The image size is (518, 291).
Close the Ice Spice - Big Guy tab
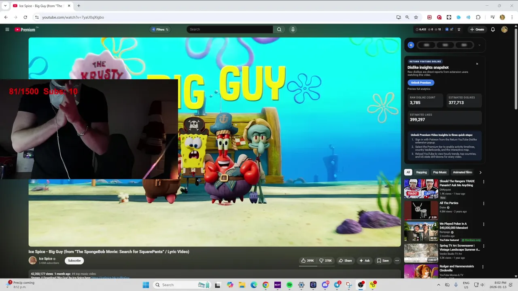click(69, 6)
